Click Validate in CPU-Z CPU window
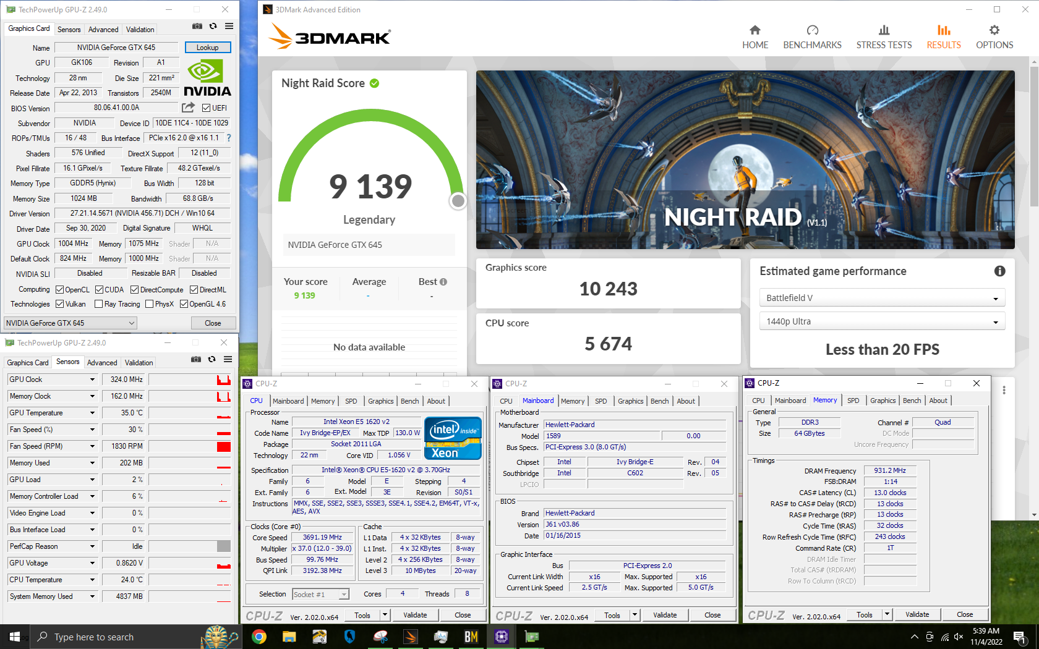1039x649 pixels. tap(415, 615)
